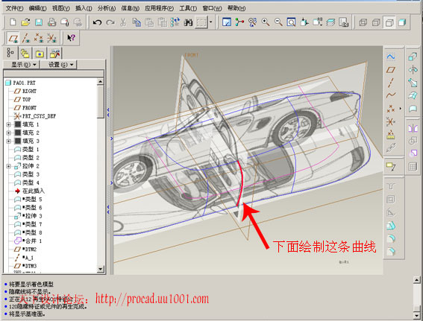Refit the model to the screen

(291, 22)
